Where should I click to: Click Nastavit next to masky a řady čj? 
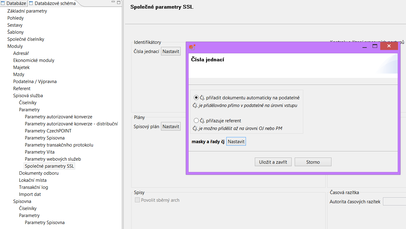[236, 142]
